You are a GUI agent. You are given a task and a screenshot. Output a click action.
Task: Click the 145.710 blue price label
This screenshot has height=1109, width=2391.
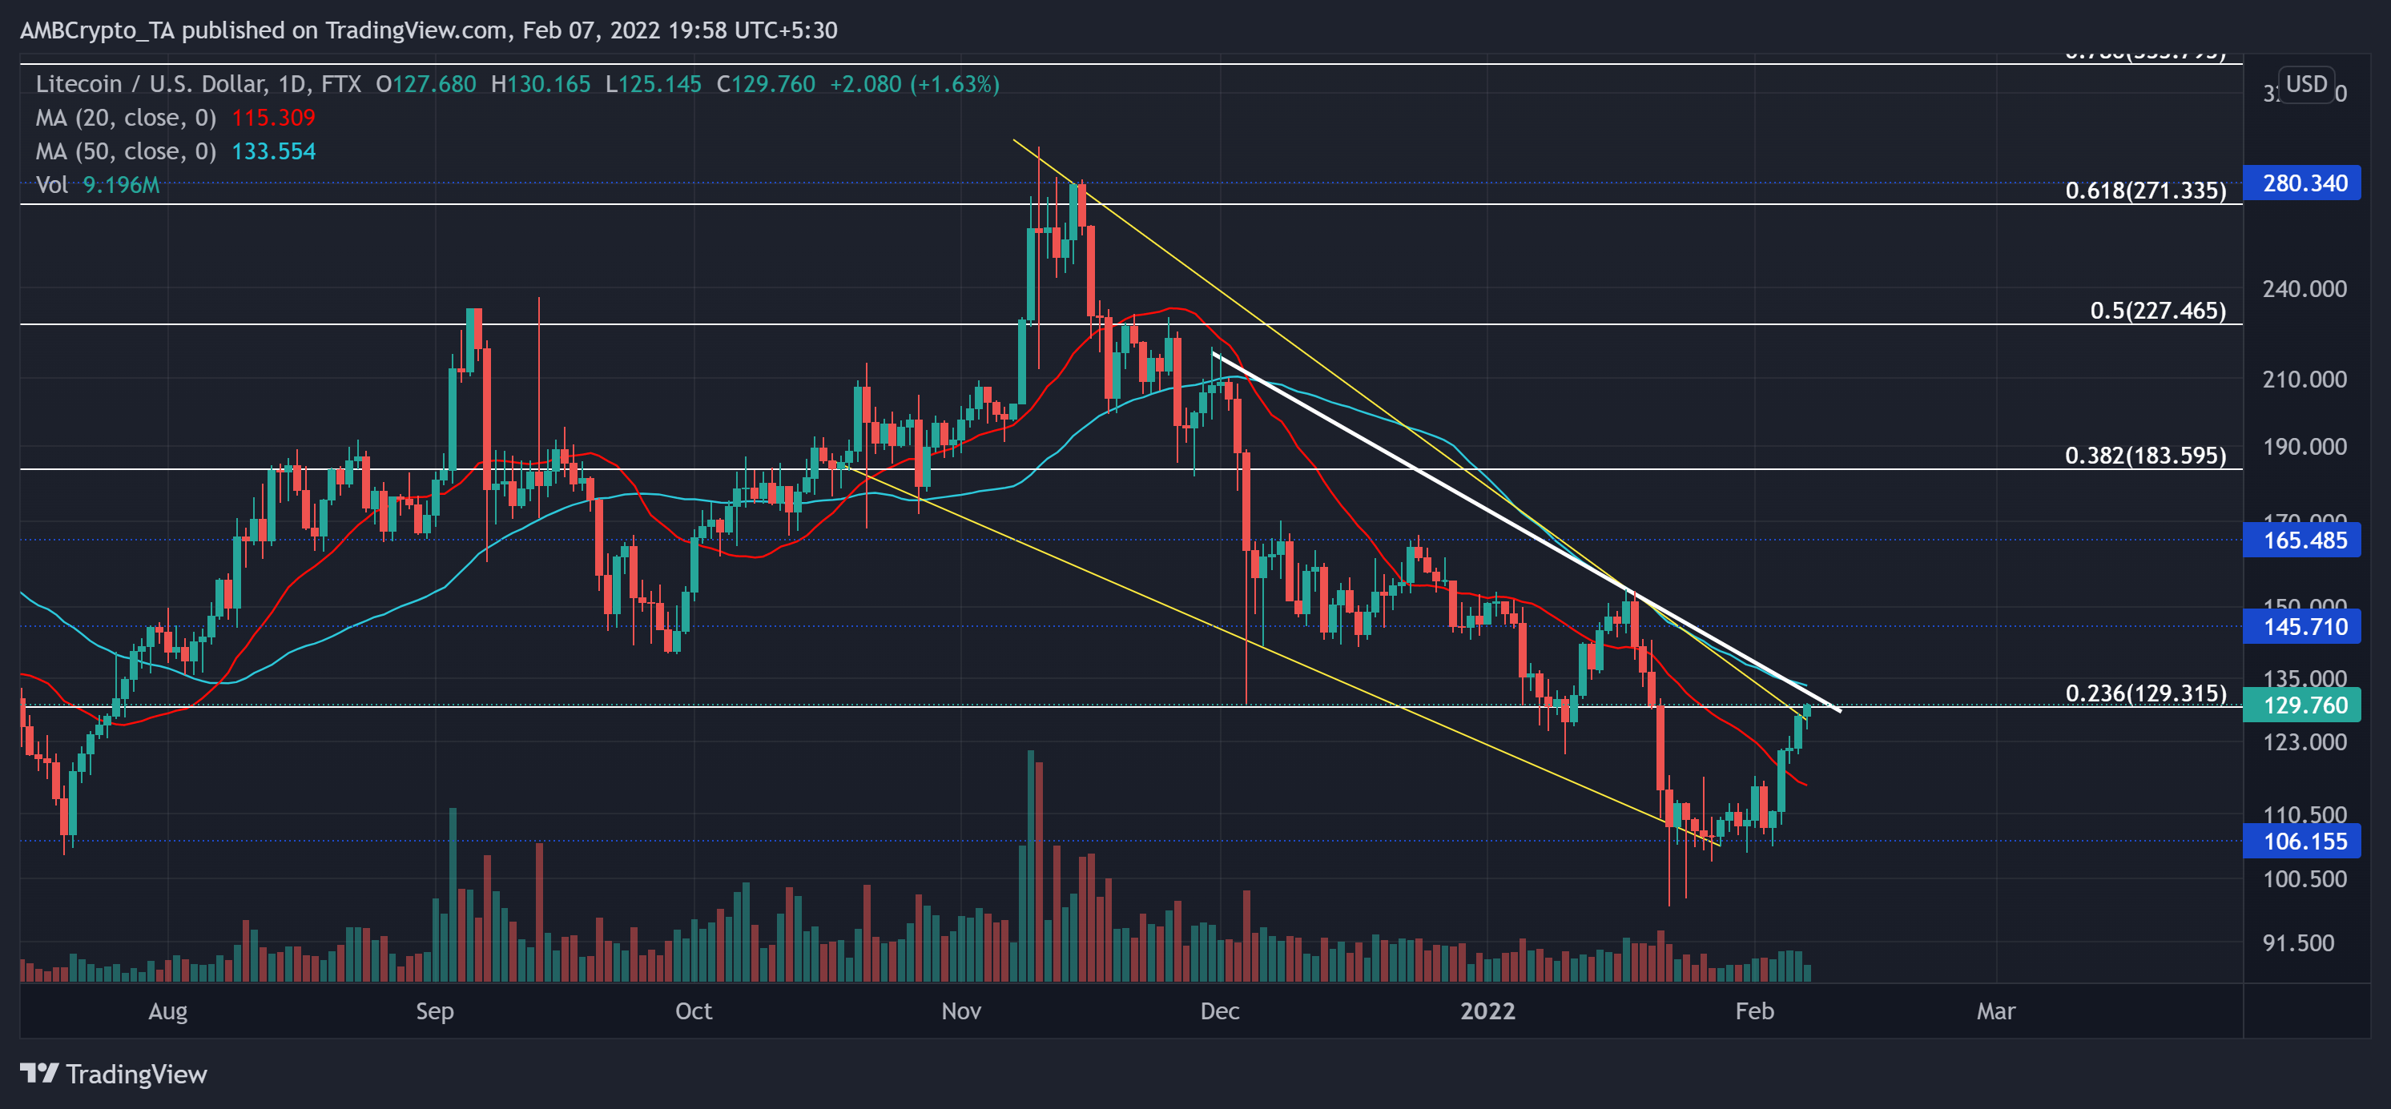2301,626
